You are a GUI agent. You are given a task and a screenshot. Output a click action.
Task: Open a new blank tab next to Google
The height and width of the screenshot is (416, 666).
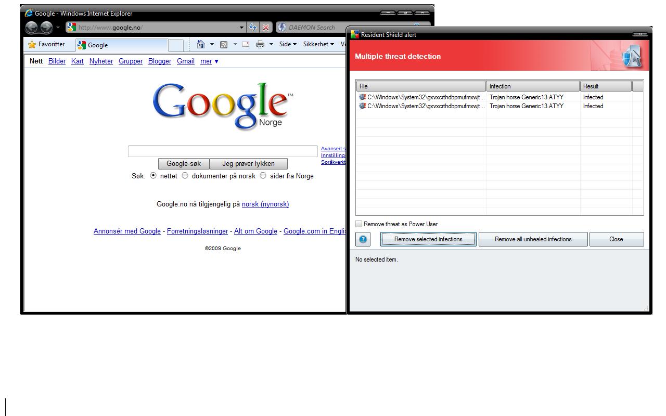pos(176,45)
